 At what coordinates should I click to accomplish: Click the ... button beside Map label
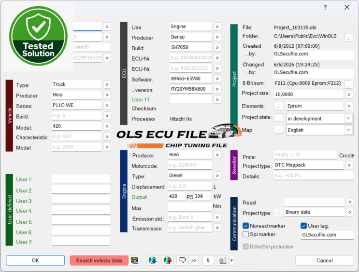click(x=279, y=130)
